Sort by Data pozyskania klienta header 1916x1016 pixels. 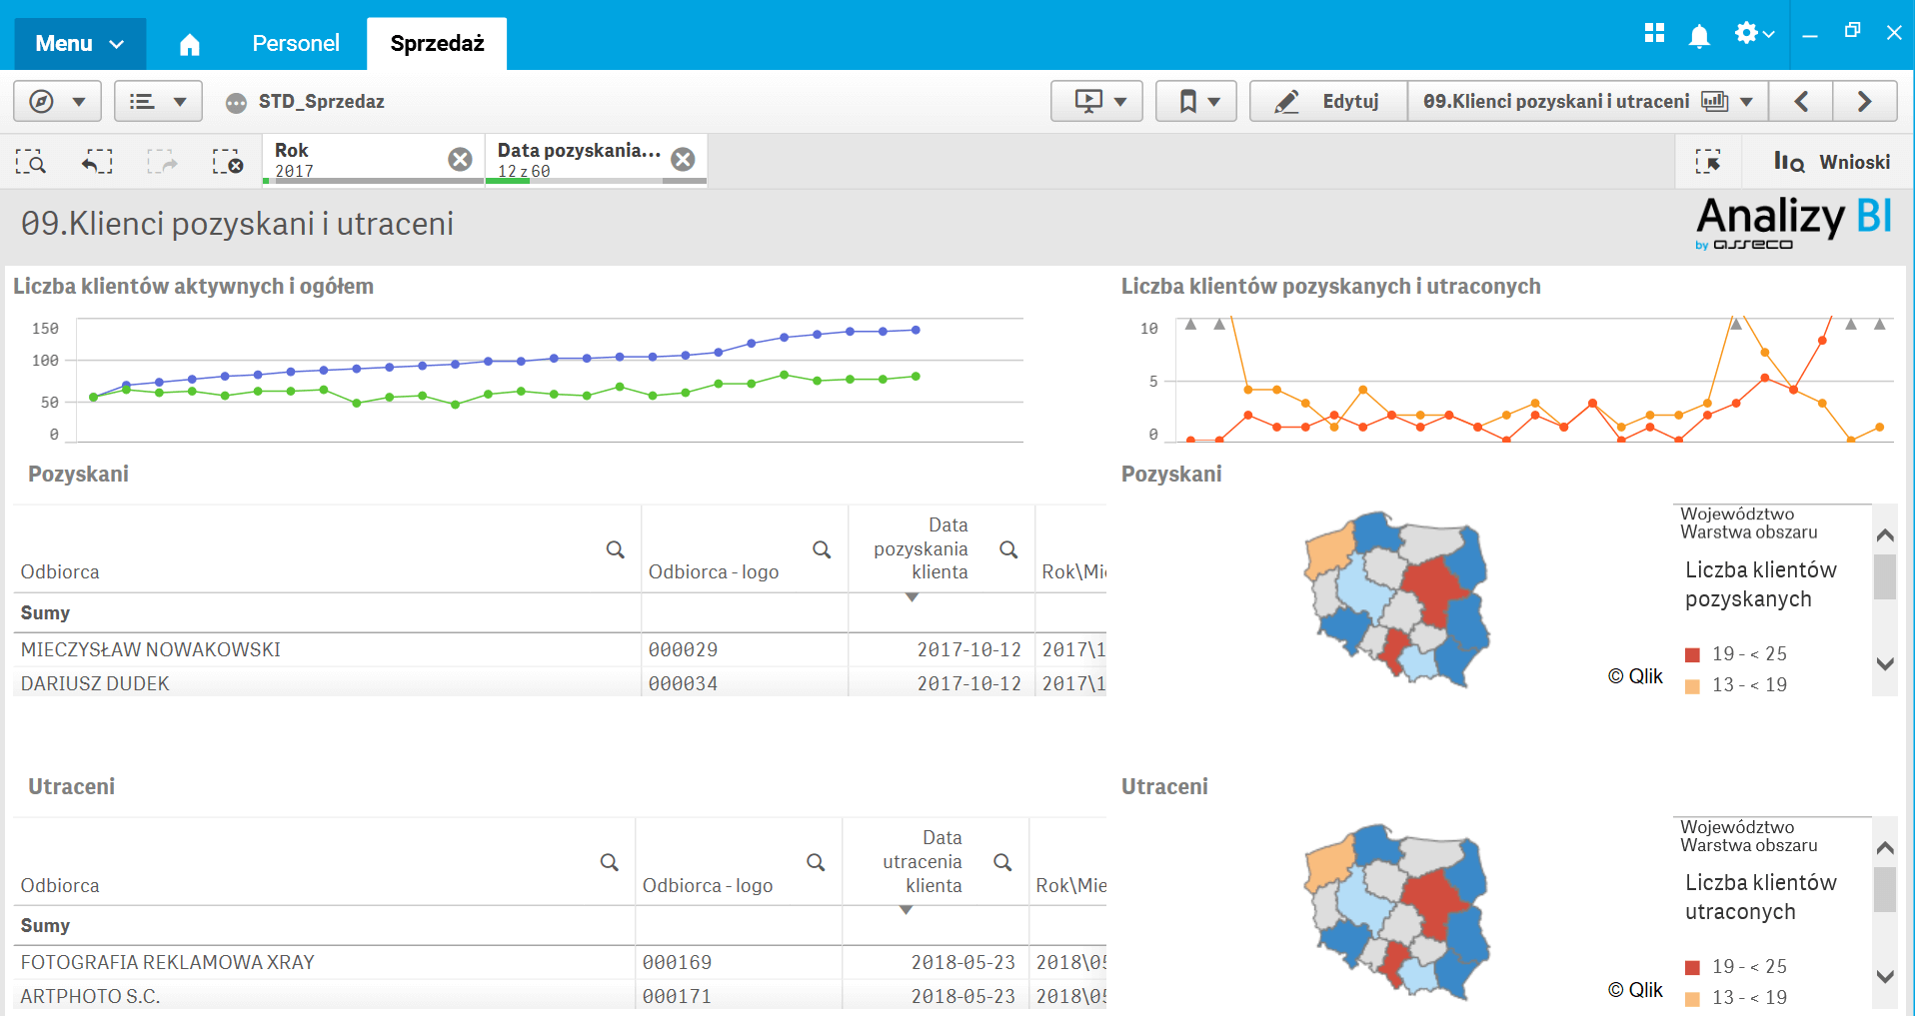click(x=921, y=548)
